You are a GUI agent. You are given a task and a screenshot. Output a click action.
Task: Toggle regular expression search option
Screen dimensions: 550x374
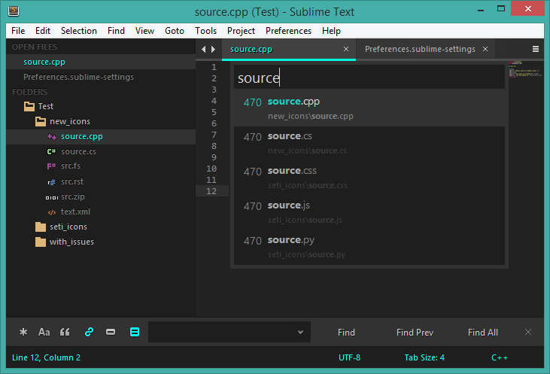(x=23, y=332)
